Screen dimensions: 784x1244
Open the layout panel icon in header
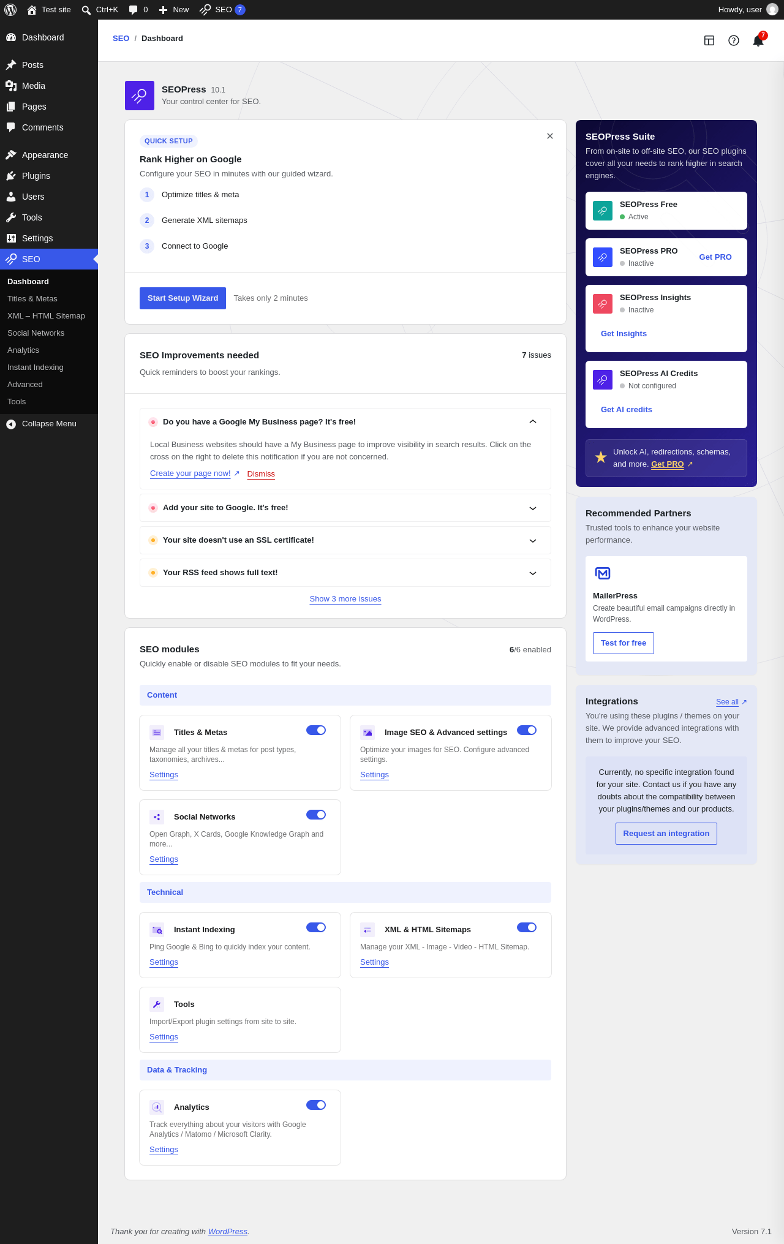point(709,40)
